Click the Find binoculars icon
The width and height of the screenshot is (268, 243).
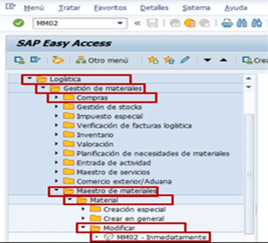242,23
